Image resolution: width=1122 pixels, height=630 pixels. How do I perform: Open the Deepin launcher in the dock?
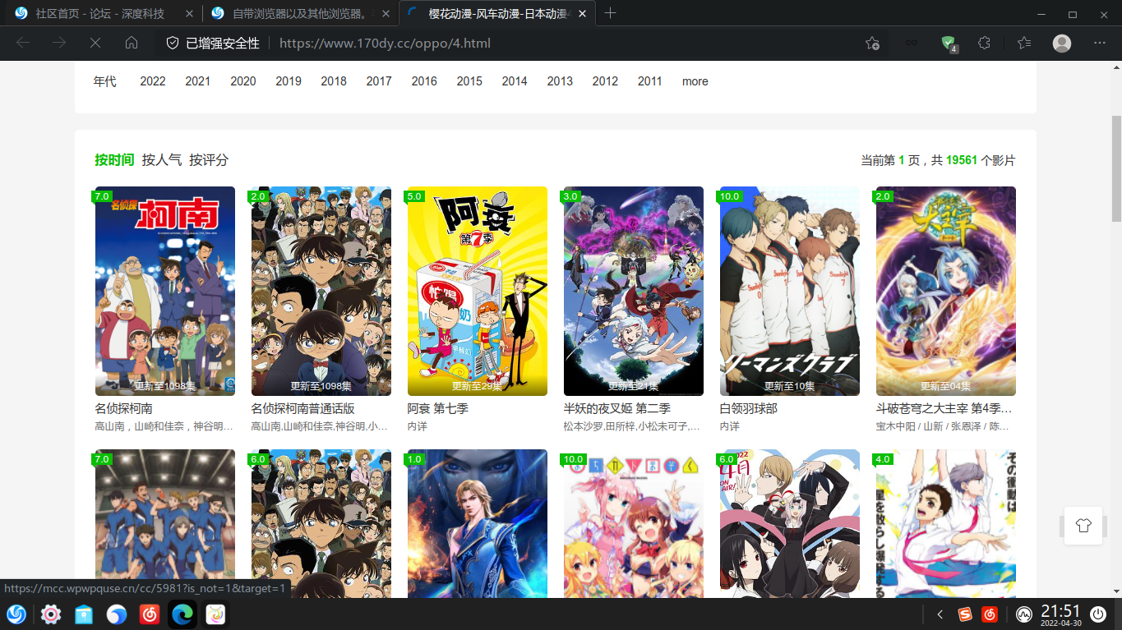[x=16, y=614]
